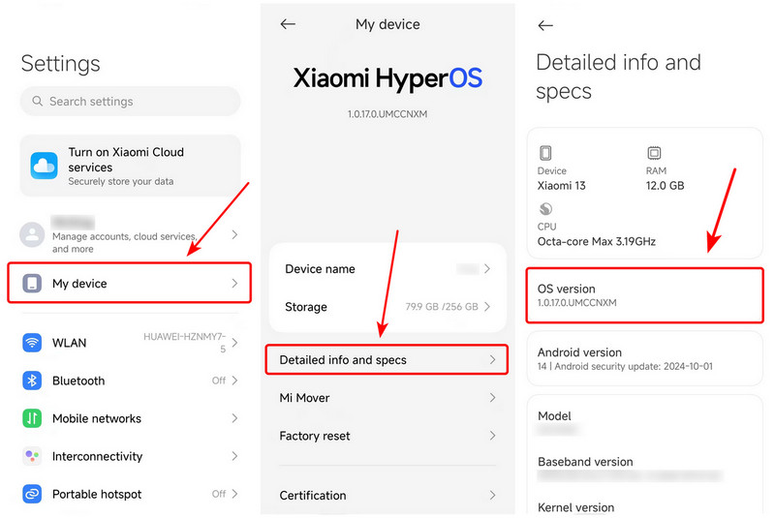Tap the Bluetooth icon

coord(32,381)
